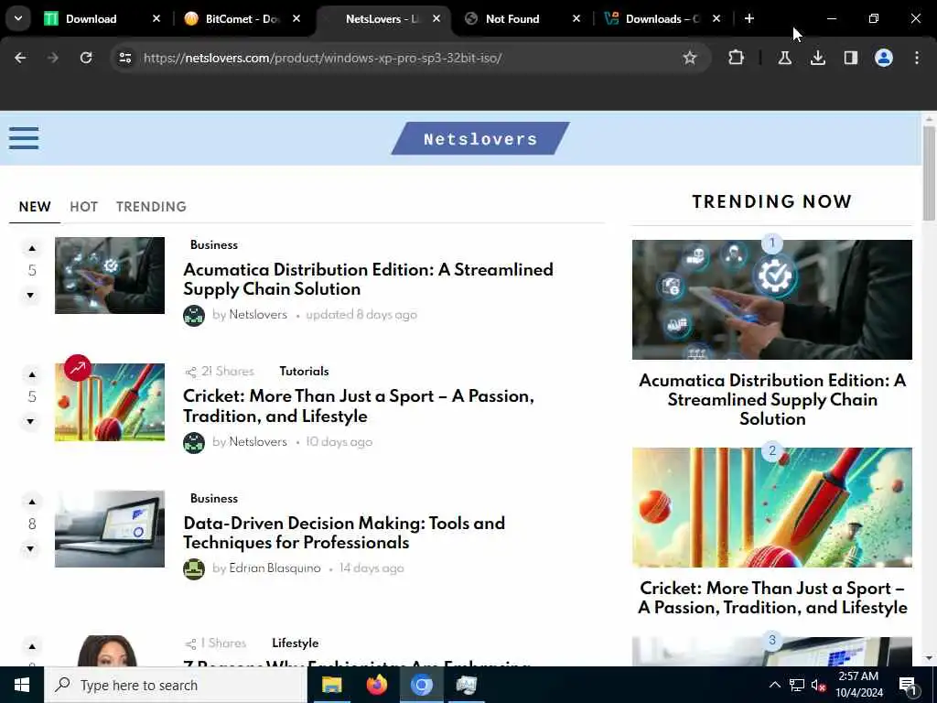
Task: Click the Cricket thumbnail in the NEW list
Action: click(x=110, y=403)
